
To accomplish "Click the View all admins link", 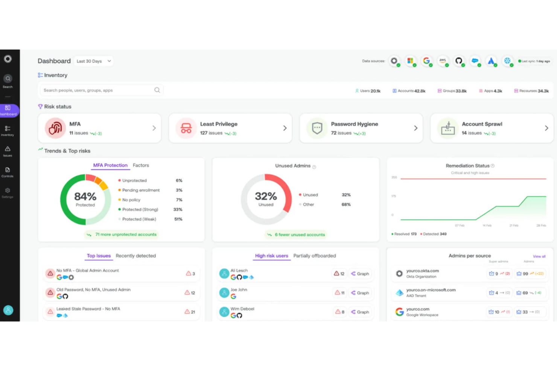I will [x=539, y=256].
